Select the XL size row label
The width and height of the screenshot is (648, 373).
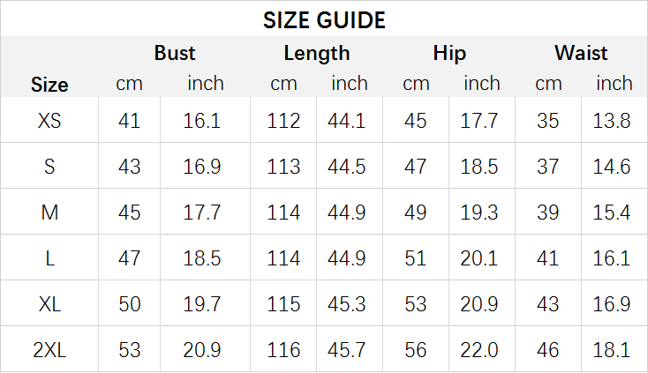[x=49, y=304]
